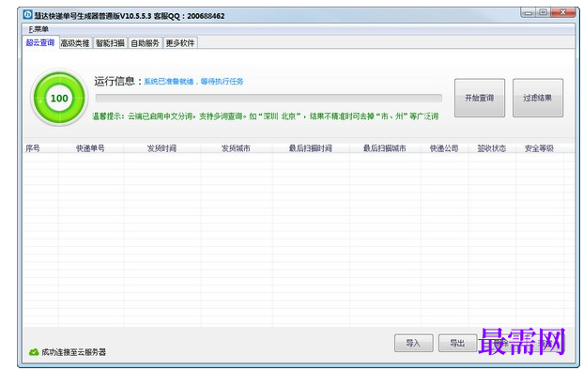Close the 慧达快递单号生成器 window
Viewport: 583px width, 371px height.
coord(563,12)
